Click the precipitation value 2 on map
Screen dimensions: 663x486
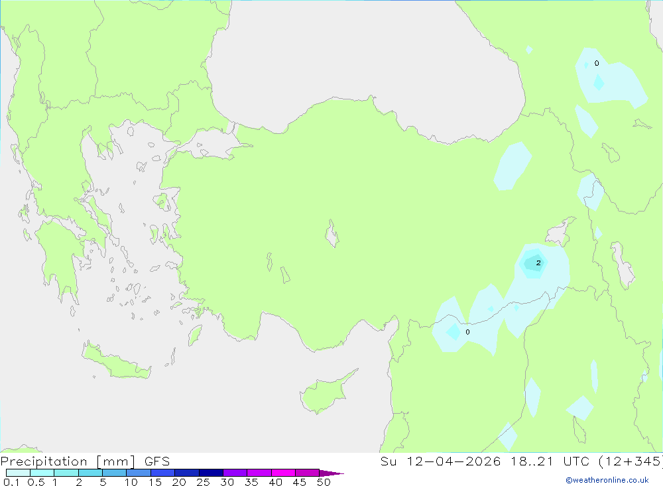538,263
